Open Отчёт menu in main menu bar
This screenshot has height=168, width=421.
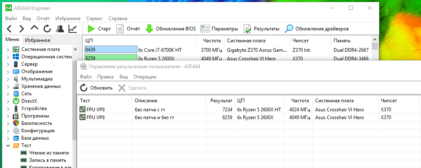point(43,18)
